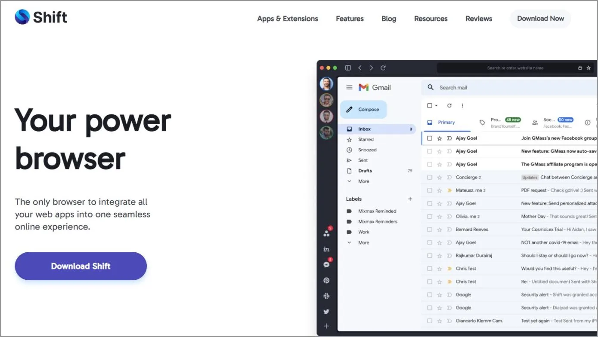
Task: Click the lock icon in address bar
Action: point(580,68)
